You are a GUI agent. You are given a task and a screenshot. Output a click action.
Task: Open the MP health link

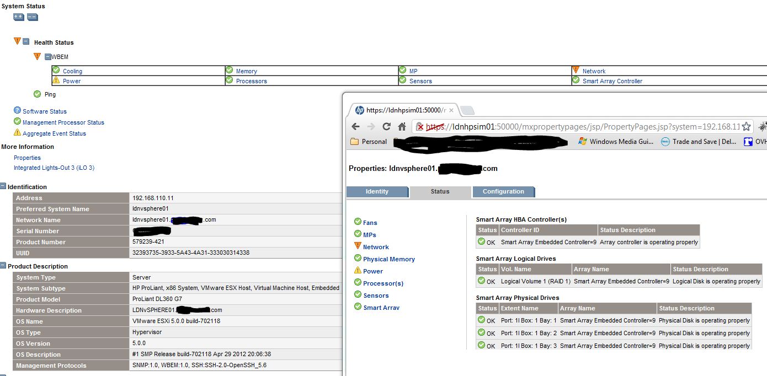click(413, 71)
